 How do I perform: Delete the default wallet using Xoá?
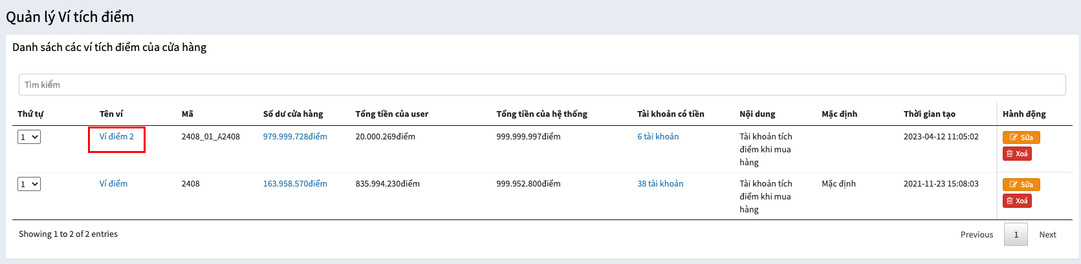tap(1017, 201)
